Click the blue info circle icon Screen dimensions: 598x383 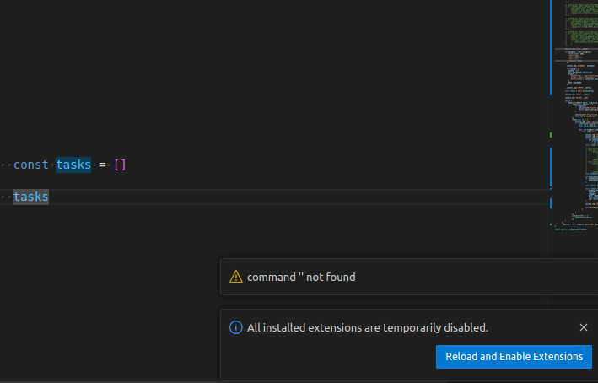[x=235, y=327]
